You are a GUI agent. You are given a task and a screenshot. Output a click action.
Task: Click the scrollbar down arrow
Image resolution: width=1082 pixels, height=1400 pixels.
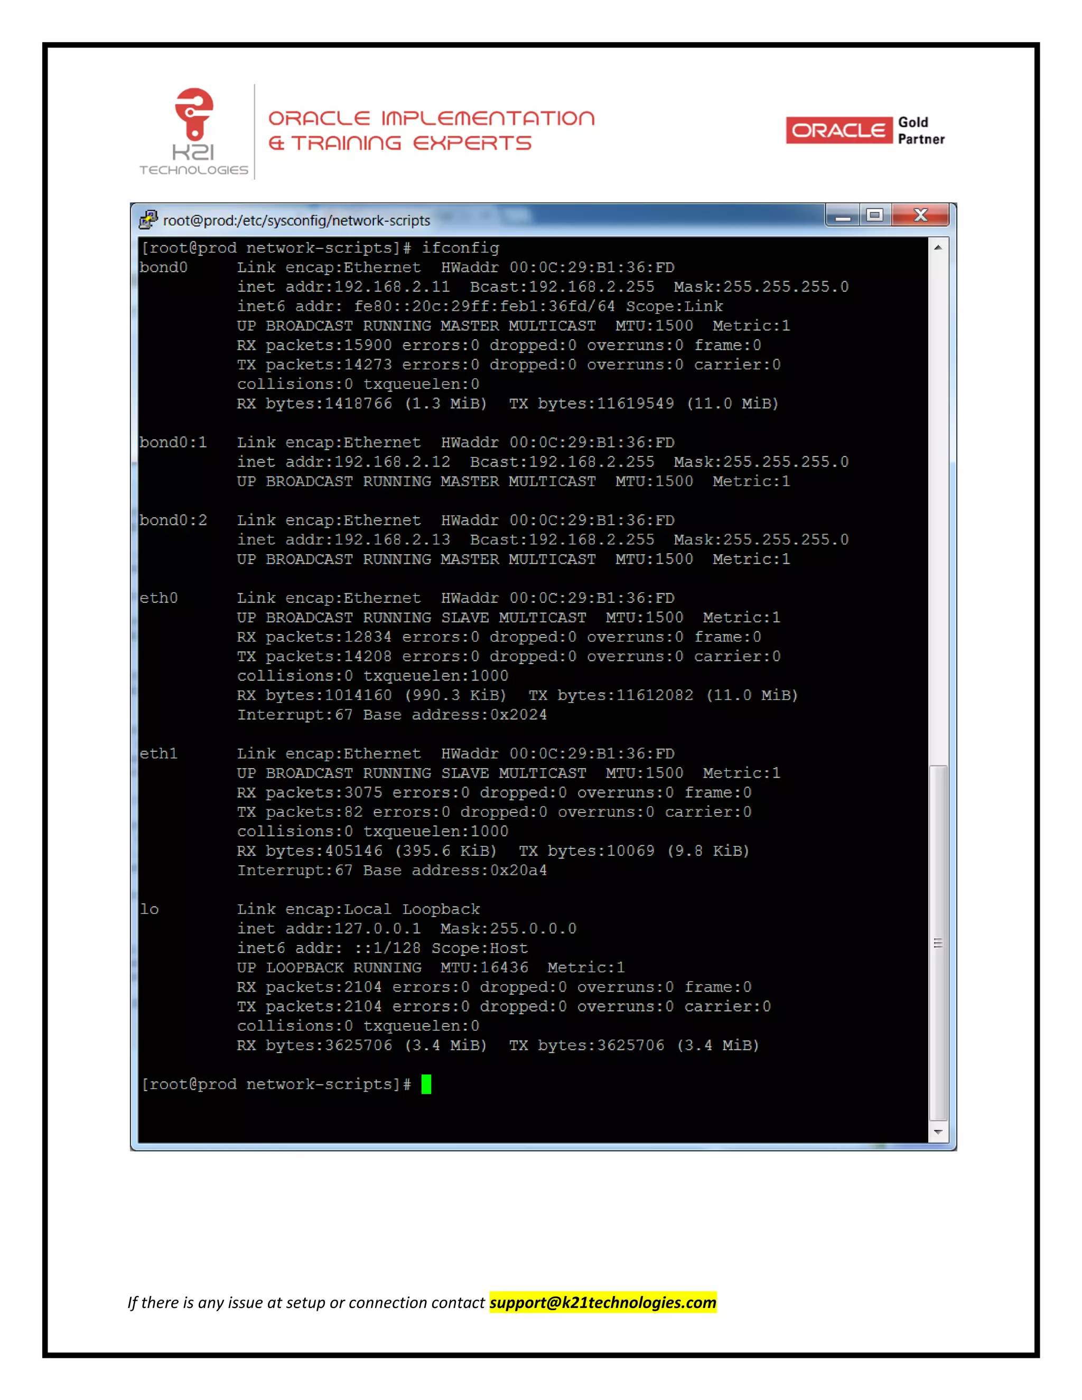click(x=938, y=1132)
